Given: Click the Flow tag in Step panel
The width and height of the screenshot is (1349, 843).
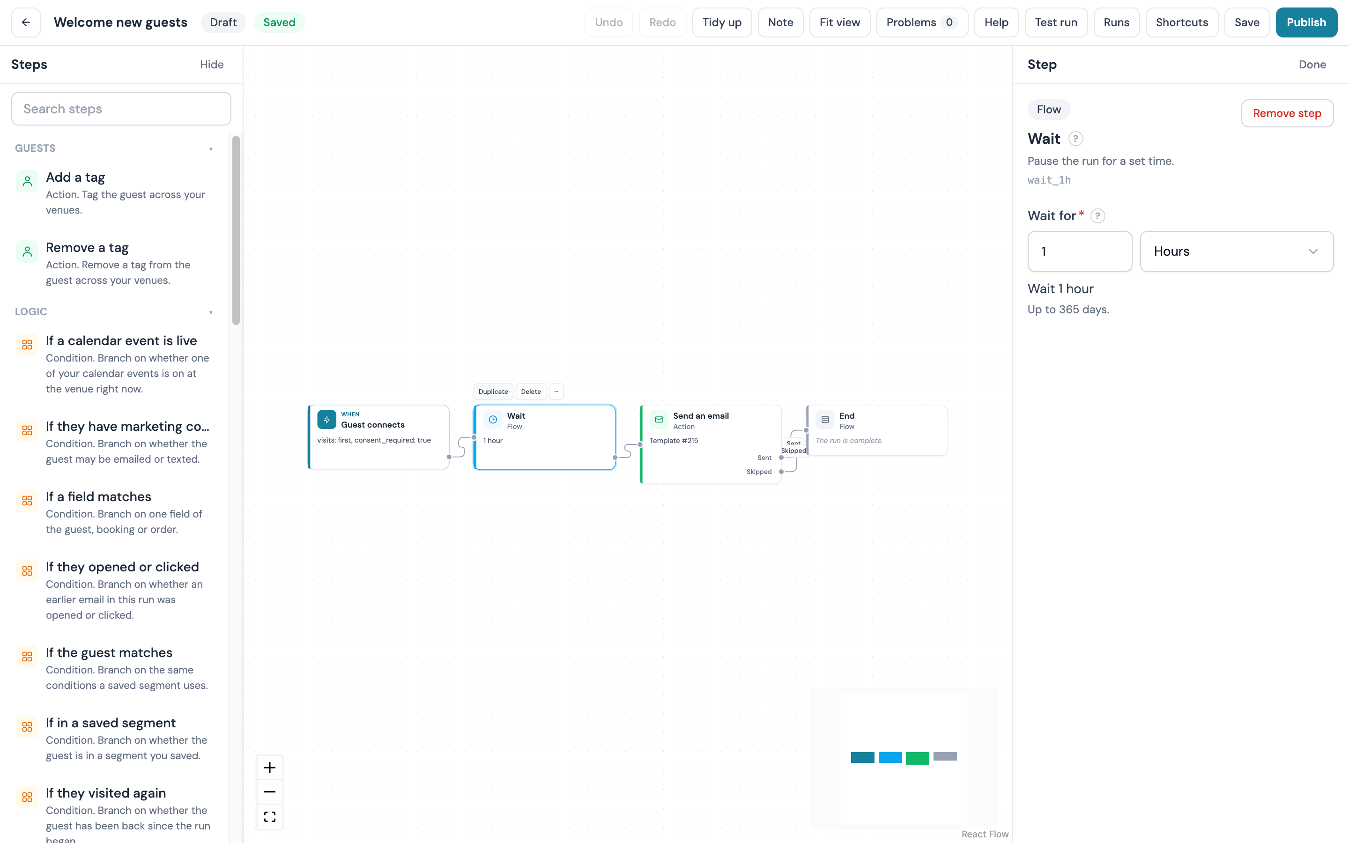Looking at the screenshot, I should tap(1049, 109).
